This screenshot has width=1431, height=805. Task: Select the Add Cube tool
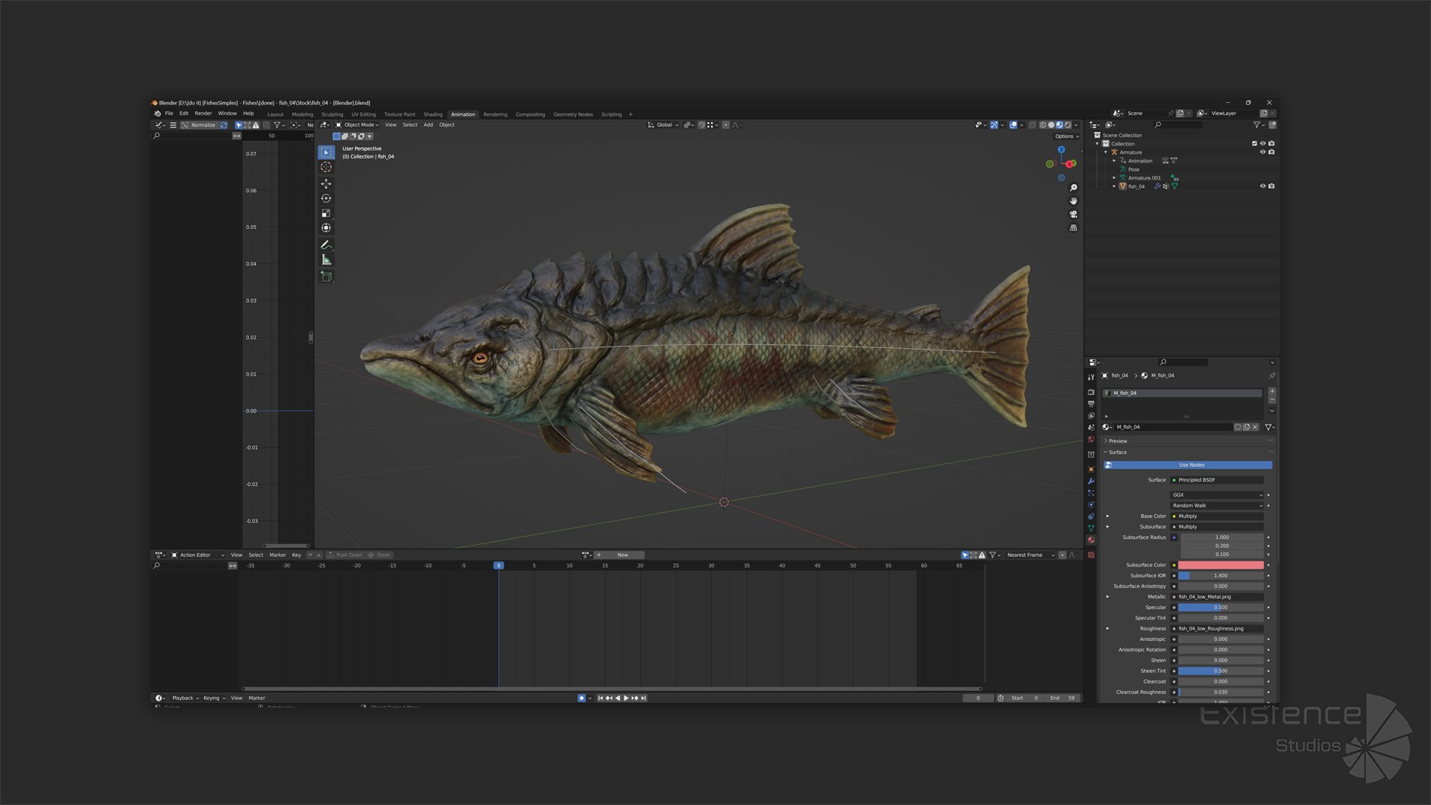point(326,276)
